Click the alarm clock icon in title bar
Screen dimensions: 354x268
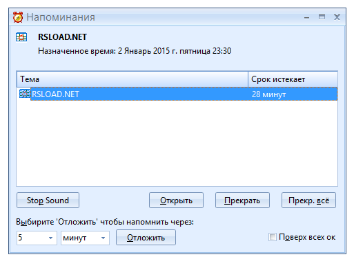point(18,17)
